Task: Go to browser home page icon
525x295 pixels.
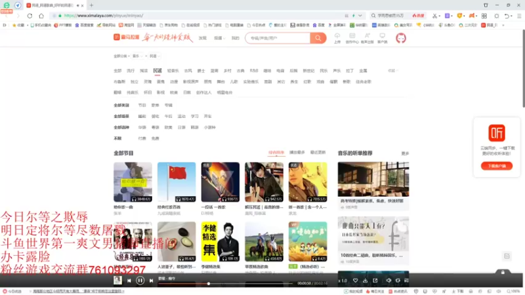Action: (x=41, y=16)
